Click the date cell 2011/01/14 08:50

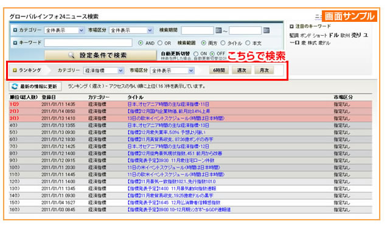pos(58,111)
